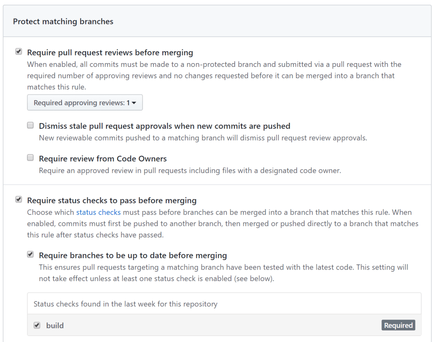Click the Require pull request reviews label text

[110, 52]
